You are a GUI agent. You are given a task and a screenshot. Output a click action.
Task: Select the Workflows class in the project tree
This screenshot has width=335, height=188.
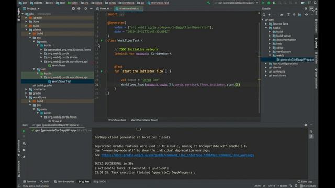pos(57,65)
